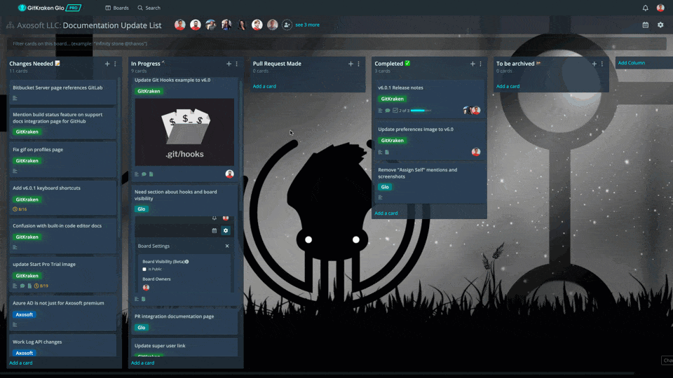The width and height of the screenshot is (673, 378).
Task: Click the .git/hooks image thumbnail
Action: tap(184, 132)
